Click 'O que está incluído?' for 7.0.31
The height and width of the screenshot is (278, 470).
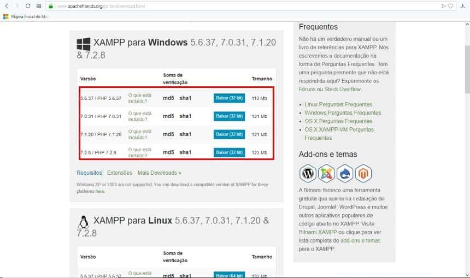tap(140, 116)
